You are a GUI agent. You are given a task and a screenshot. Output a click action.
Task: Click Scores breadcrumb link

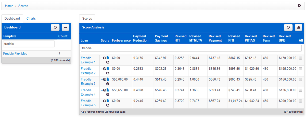pos(23,6)
